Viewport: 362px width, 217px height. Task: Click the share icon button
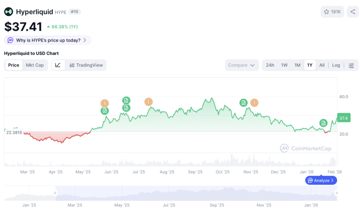pos(352,12)
